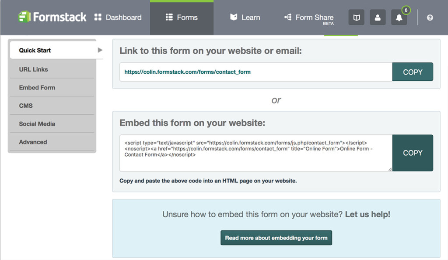Click Read more about embedding your form
Viewport: 448px width, 260px height.
coord(276,238)
